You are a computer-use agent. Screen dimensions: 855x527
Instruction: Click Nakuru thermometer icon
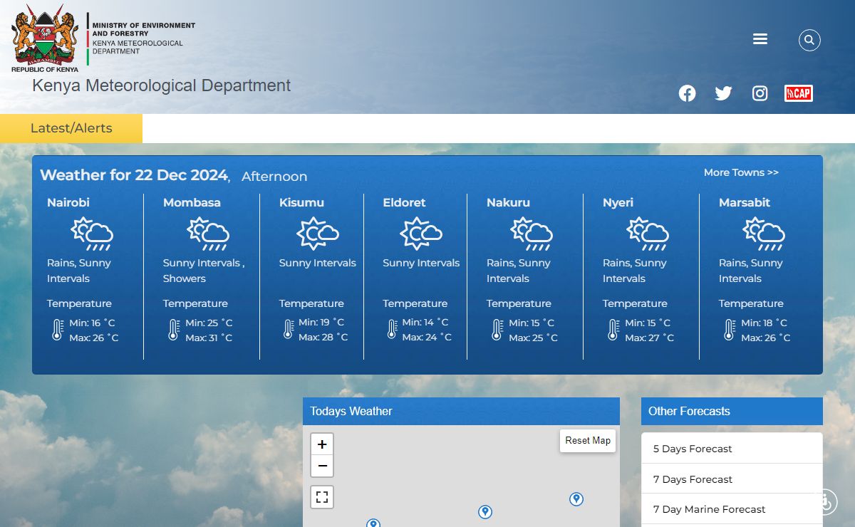pyautogui.click(x=497, y=330)
